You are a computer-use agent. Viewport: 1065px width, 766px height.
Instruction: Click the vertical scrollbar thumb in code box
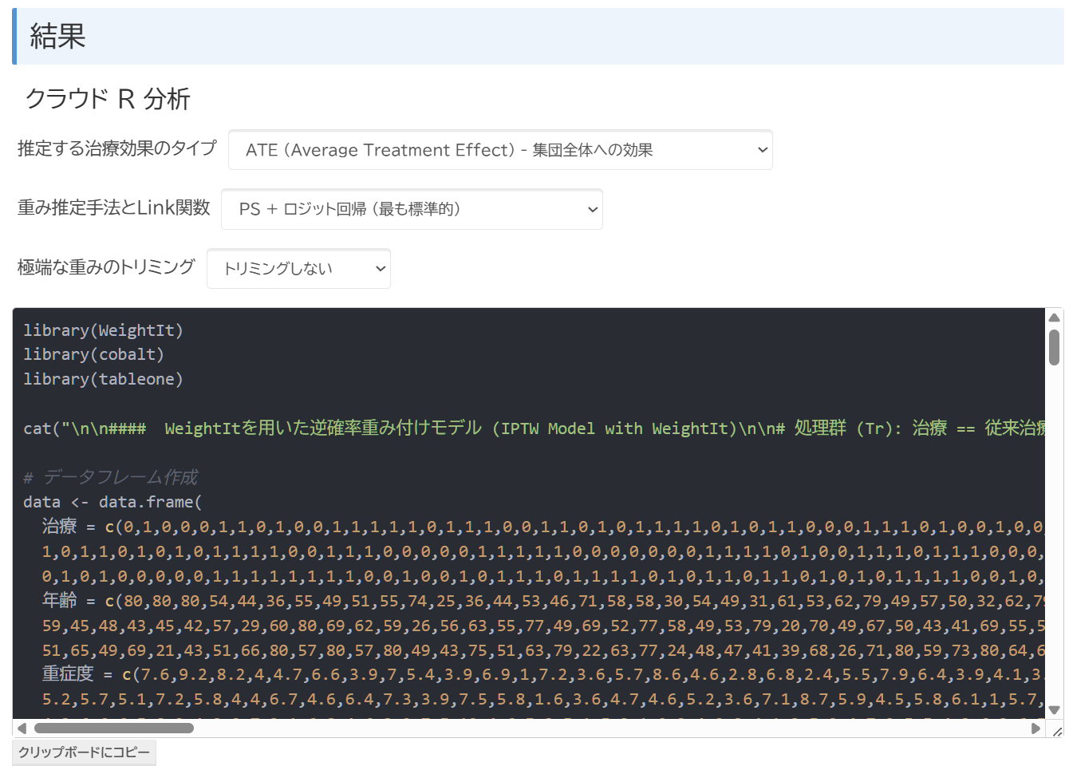click(x=1054, y=348)
